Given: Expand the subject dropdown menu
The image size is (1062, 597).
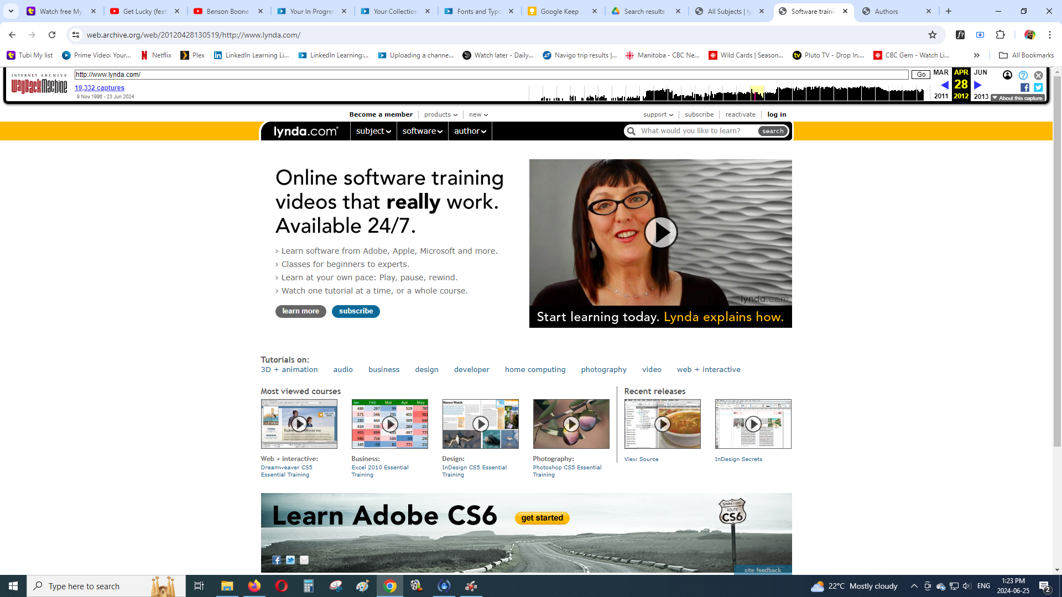Looking at the screenshot, I should [x=373, y=131].
